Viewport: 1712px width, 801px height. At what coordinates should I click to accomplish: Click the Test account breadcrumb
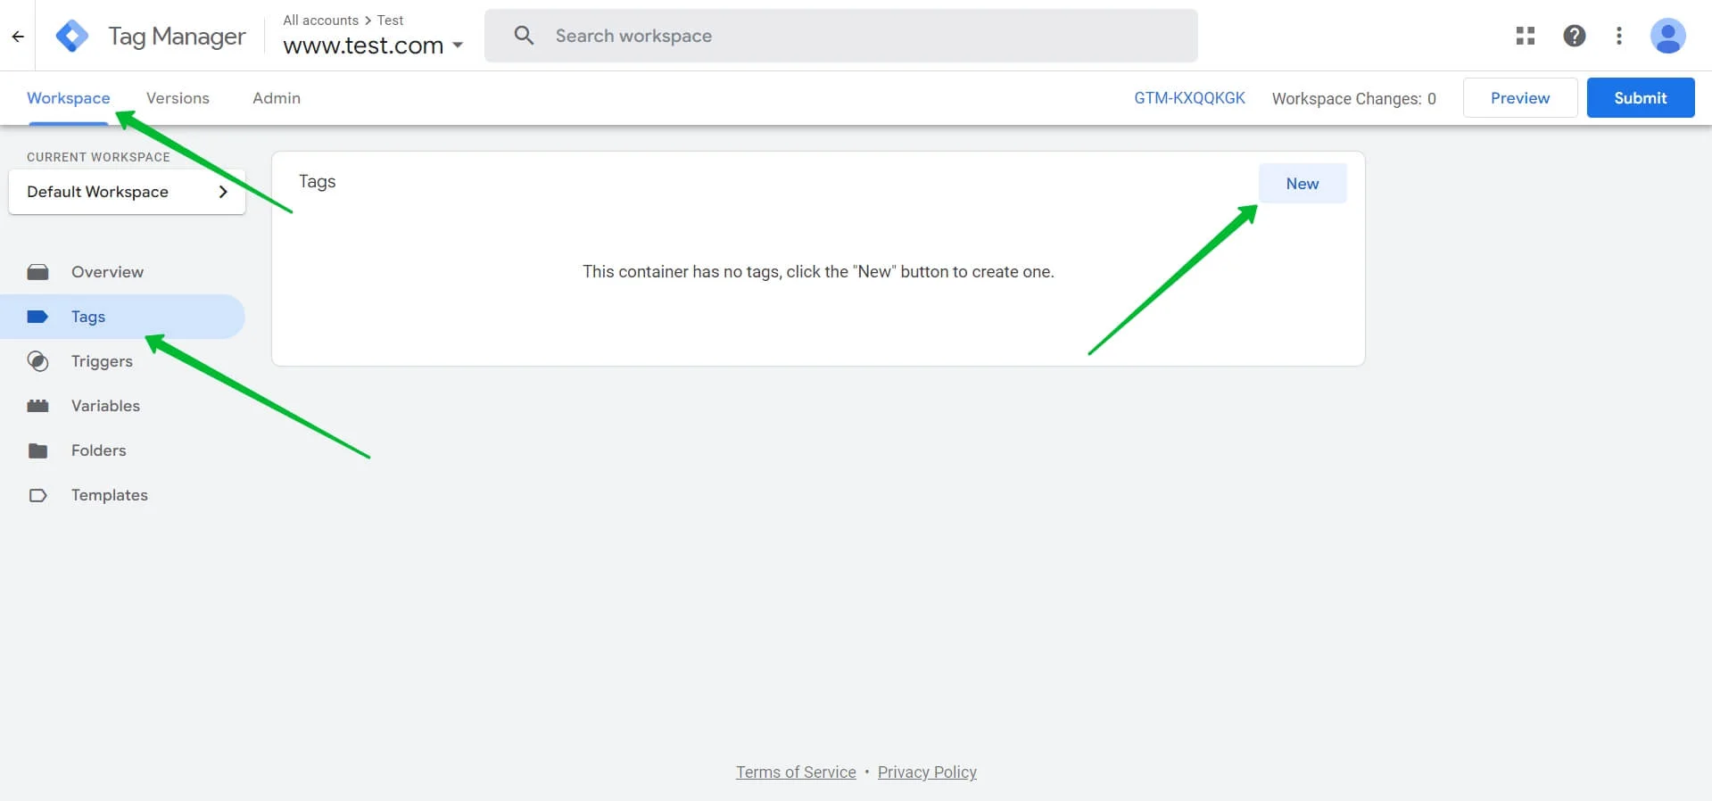tap(390, 20)
